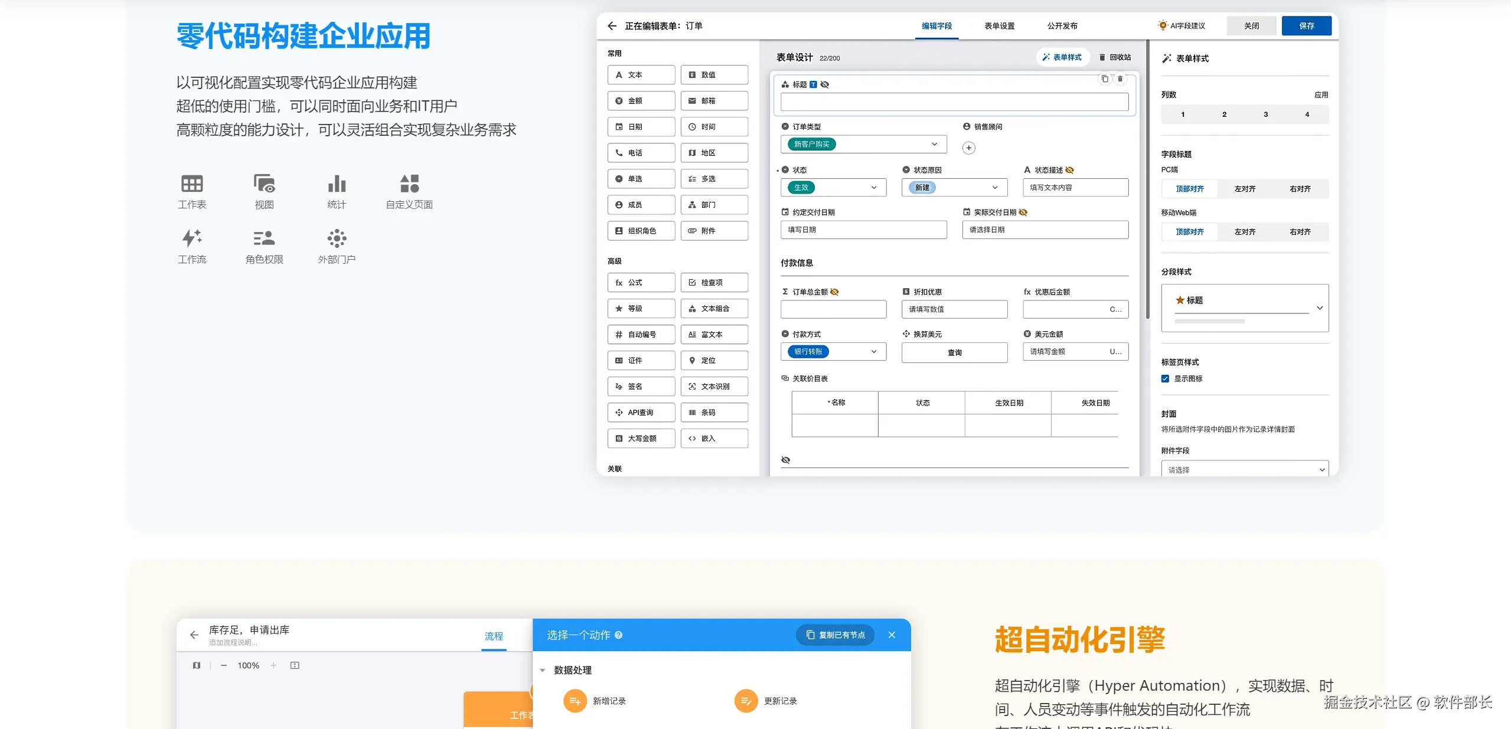The height and width of the screenshot is (729, 1511).
Task: Click the 统计 bar chart icon
Action: click(x=337, y=184)
